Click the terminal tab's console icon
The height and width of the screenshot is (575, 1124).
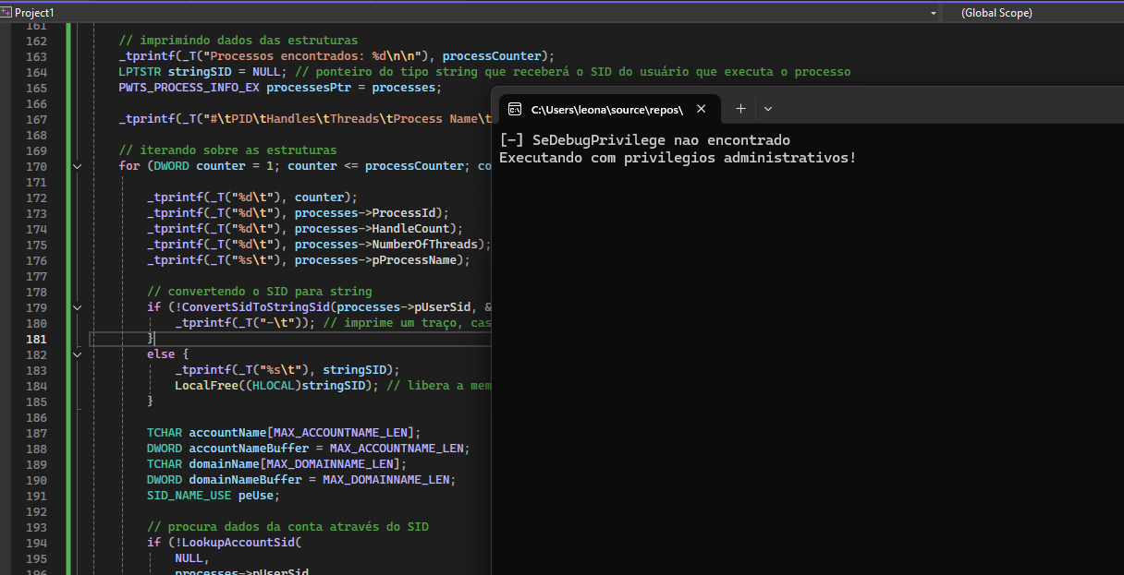coord(517,109)
